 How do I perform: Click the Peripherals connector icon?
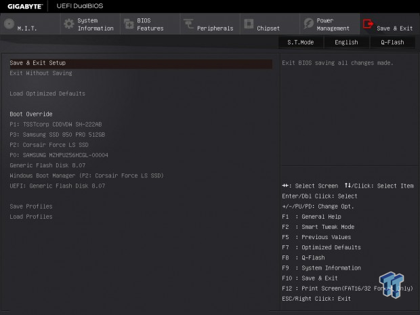coord(188,24)
